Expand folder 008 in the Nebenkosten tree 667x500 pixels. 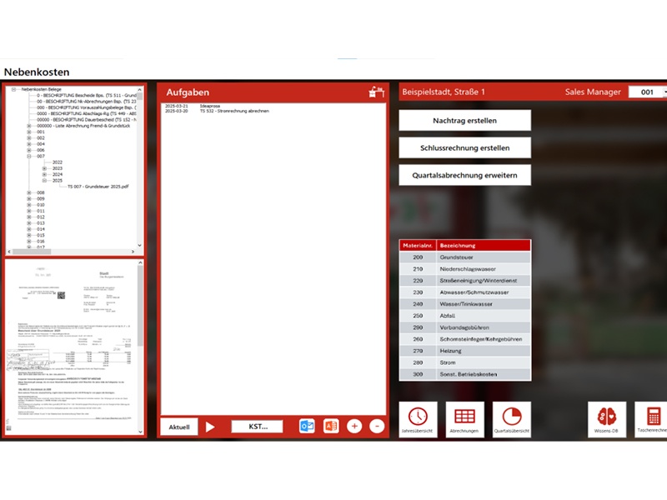point(30,192)
